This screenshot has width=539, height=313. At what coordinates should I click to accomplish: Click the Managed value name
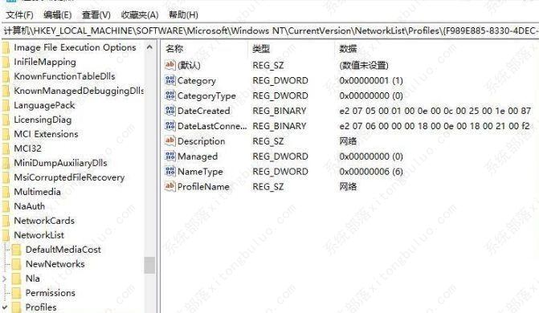198,156
